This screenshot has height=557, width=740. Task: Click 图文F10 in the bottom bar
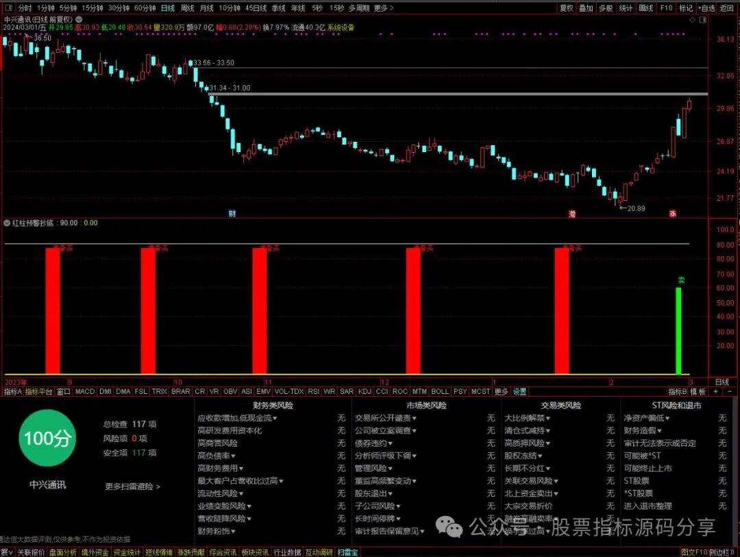[x=694, y=552]
